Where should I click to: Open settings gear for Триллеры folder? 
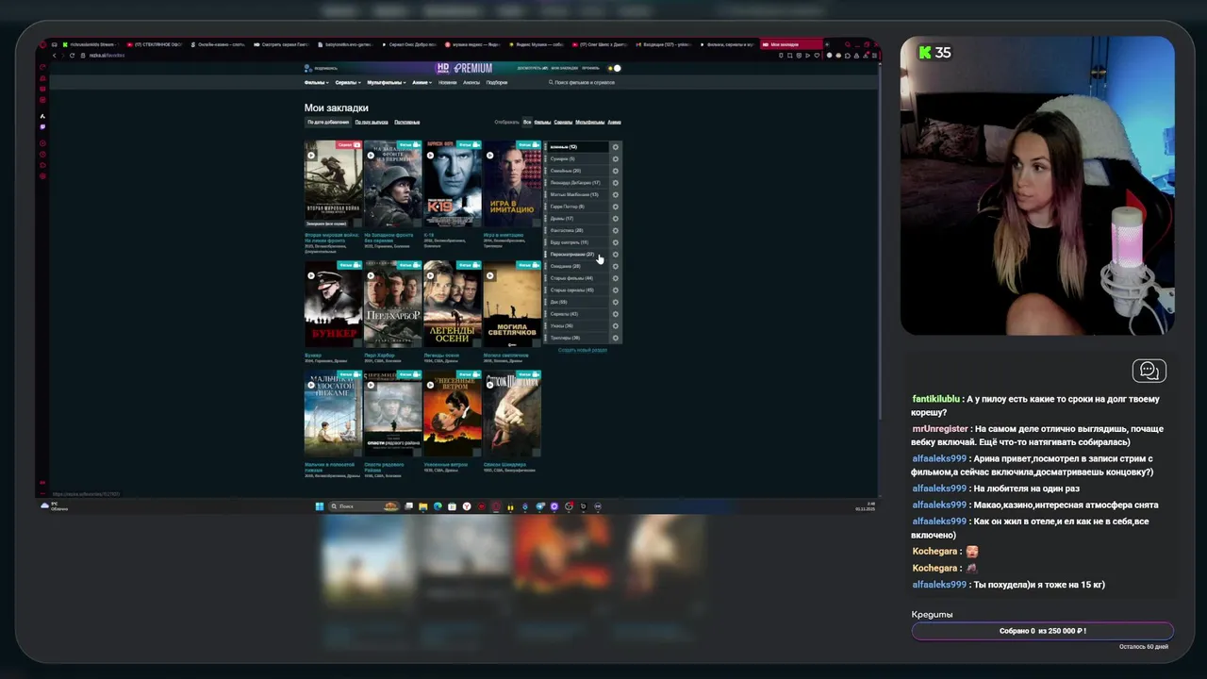tap(615, 338)
